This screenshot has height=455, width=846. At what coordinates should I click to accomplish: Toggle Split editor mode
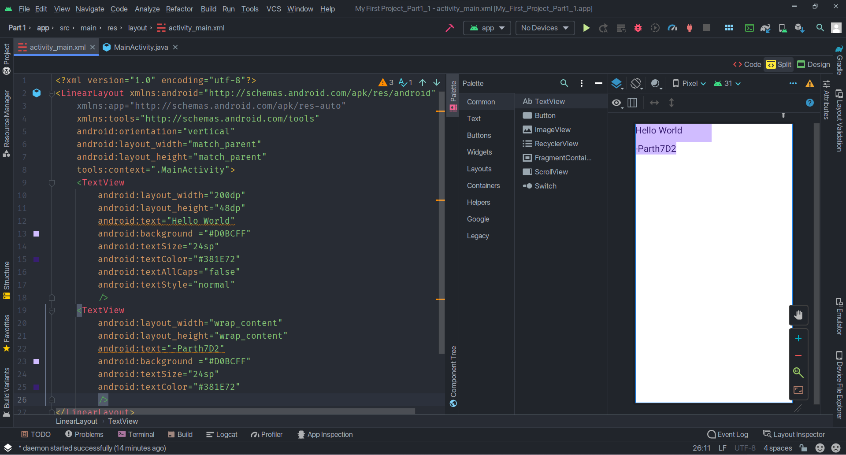click(778, 64)
